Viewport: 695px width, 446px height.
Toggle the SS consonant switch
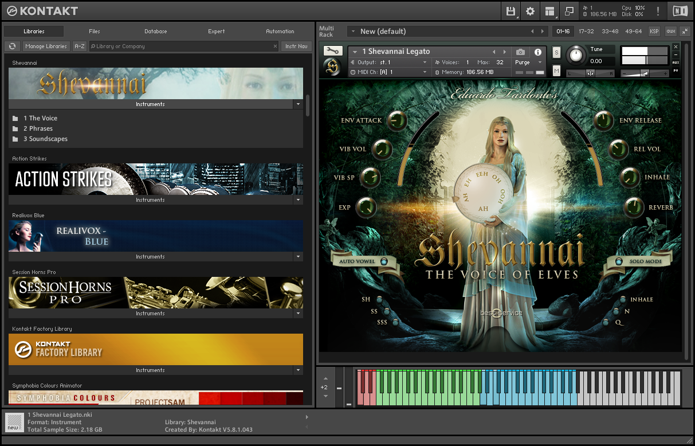click(x=386, y=311)
